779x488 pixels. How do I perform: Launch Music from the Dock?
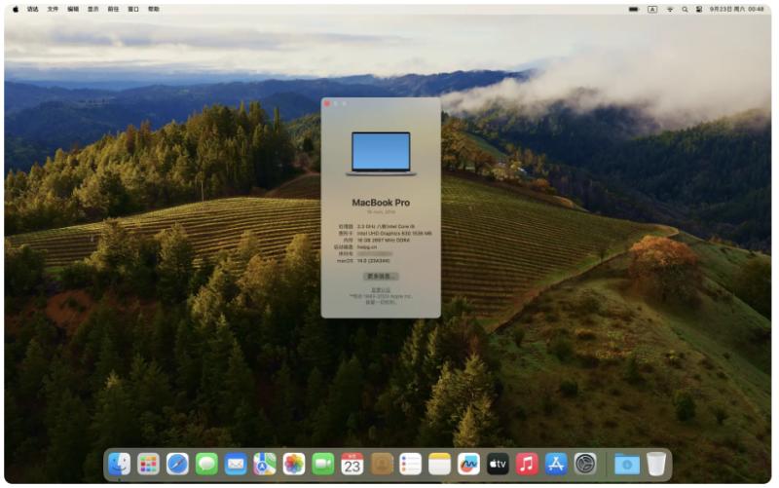pos(527,465)
